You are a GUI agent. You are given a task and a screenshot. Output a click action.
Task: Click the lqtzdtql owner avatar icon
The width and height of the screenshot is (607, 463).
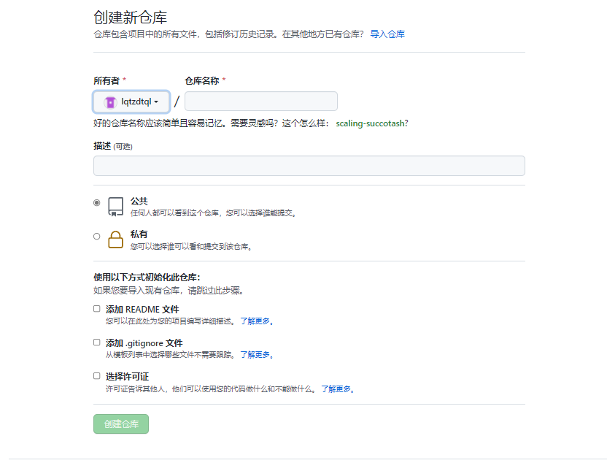click(x=110, y=102)
